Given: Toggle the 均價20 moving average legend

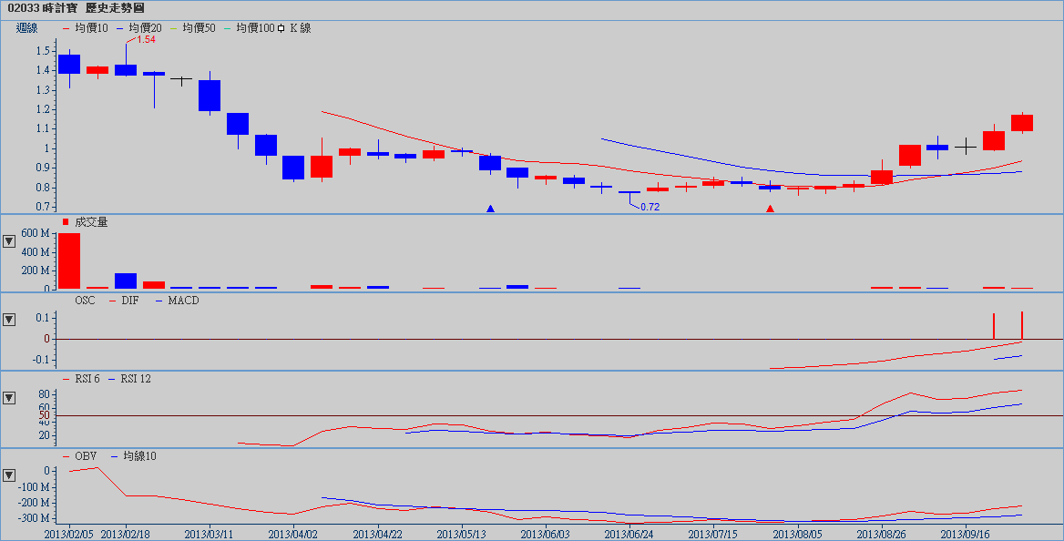Looking at the screenshot, I should pyautogui.click(x=139, y=28).
